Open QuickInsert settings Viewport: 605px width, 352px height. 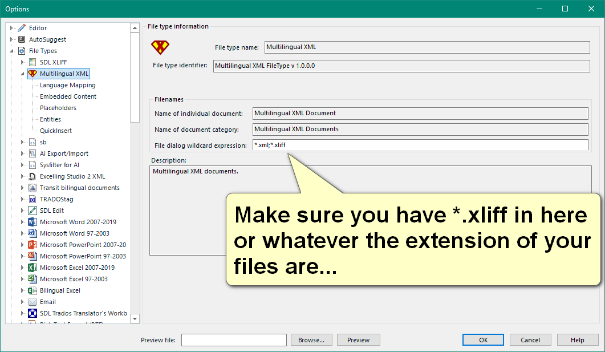click(x=55, y=131)
